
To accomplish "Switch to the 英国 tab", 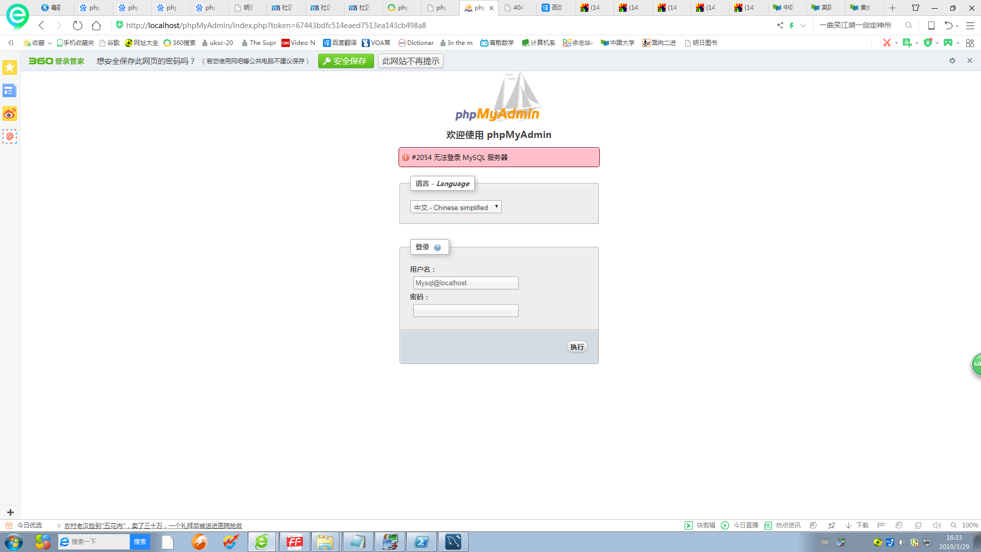I will [x=825, y=8].
